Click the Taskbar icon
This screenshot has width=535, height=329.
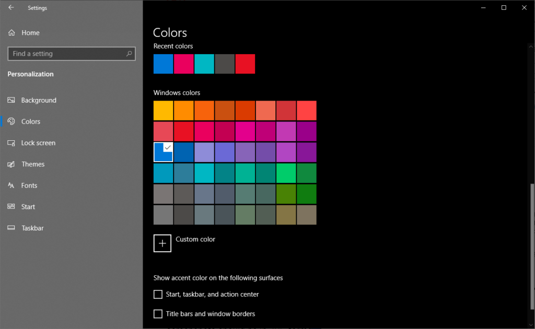click(11, 228)
